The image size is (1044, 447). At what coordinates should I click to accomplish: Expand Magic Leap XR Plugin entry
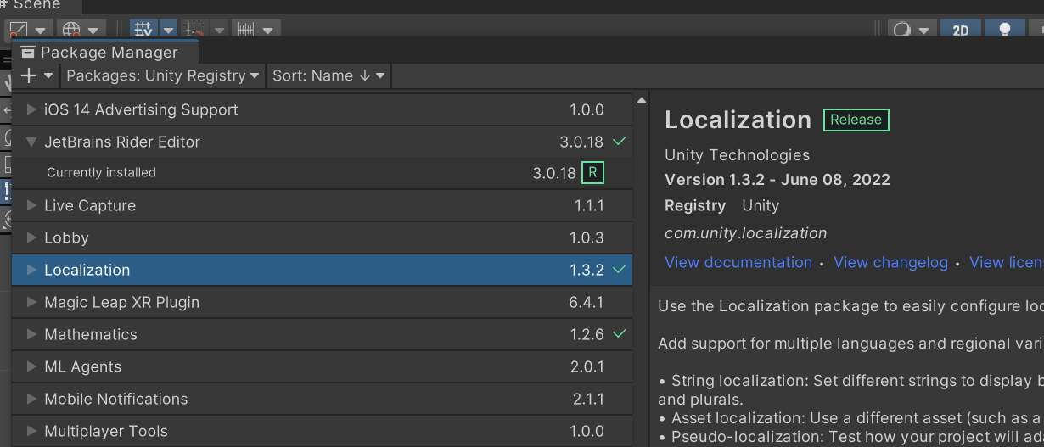(x=31, y=302)
